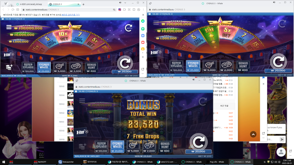Switch to n-9261.com asia8_slot tab
Screen dimensions: 294x165
pyautogui.click(x=30, y=4)
